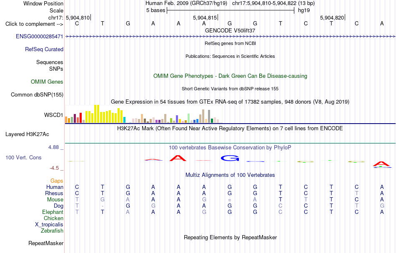This screenshot has width=396, height=253.
Task: Click the Mouse row '=' alignment symbol
Action: click(230, 200)
